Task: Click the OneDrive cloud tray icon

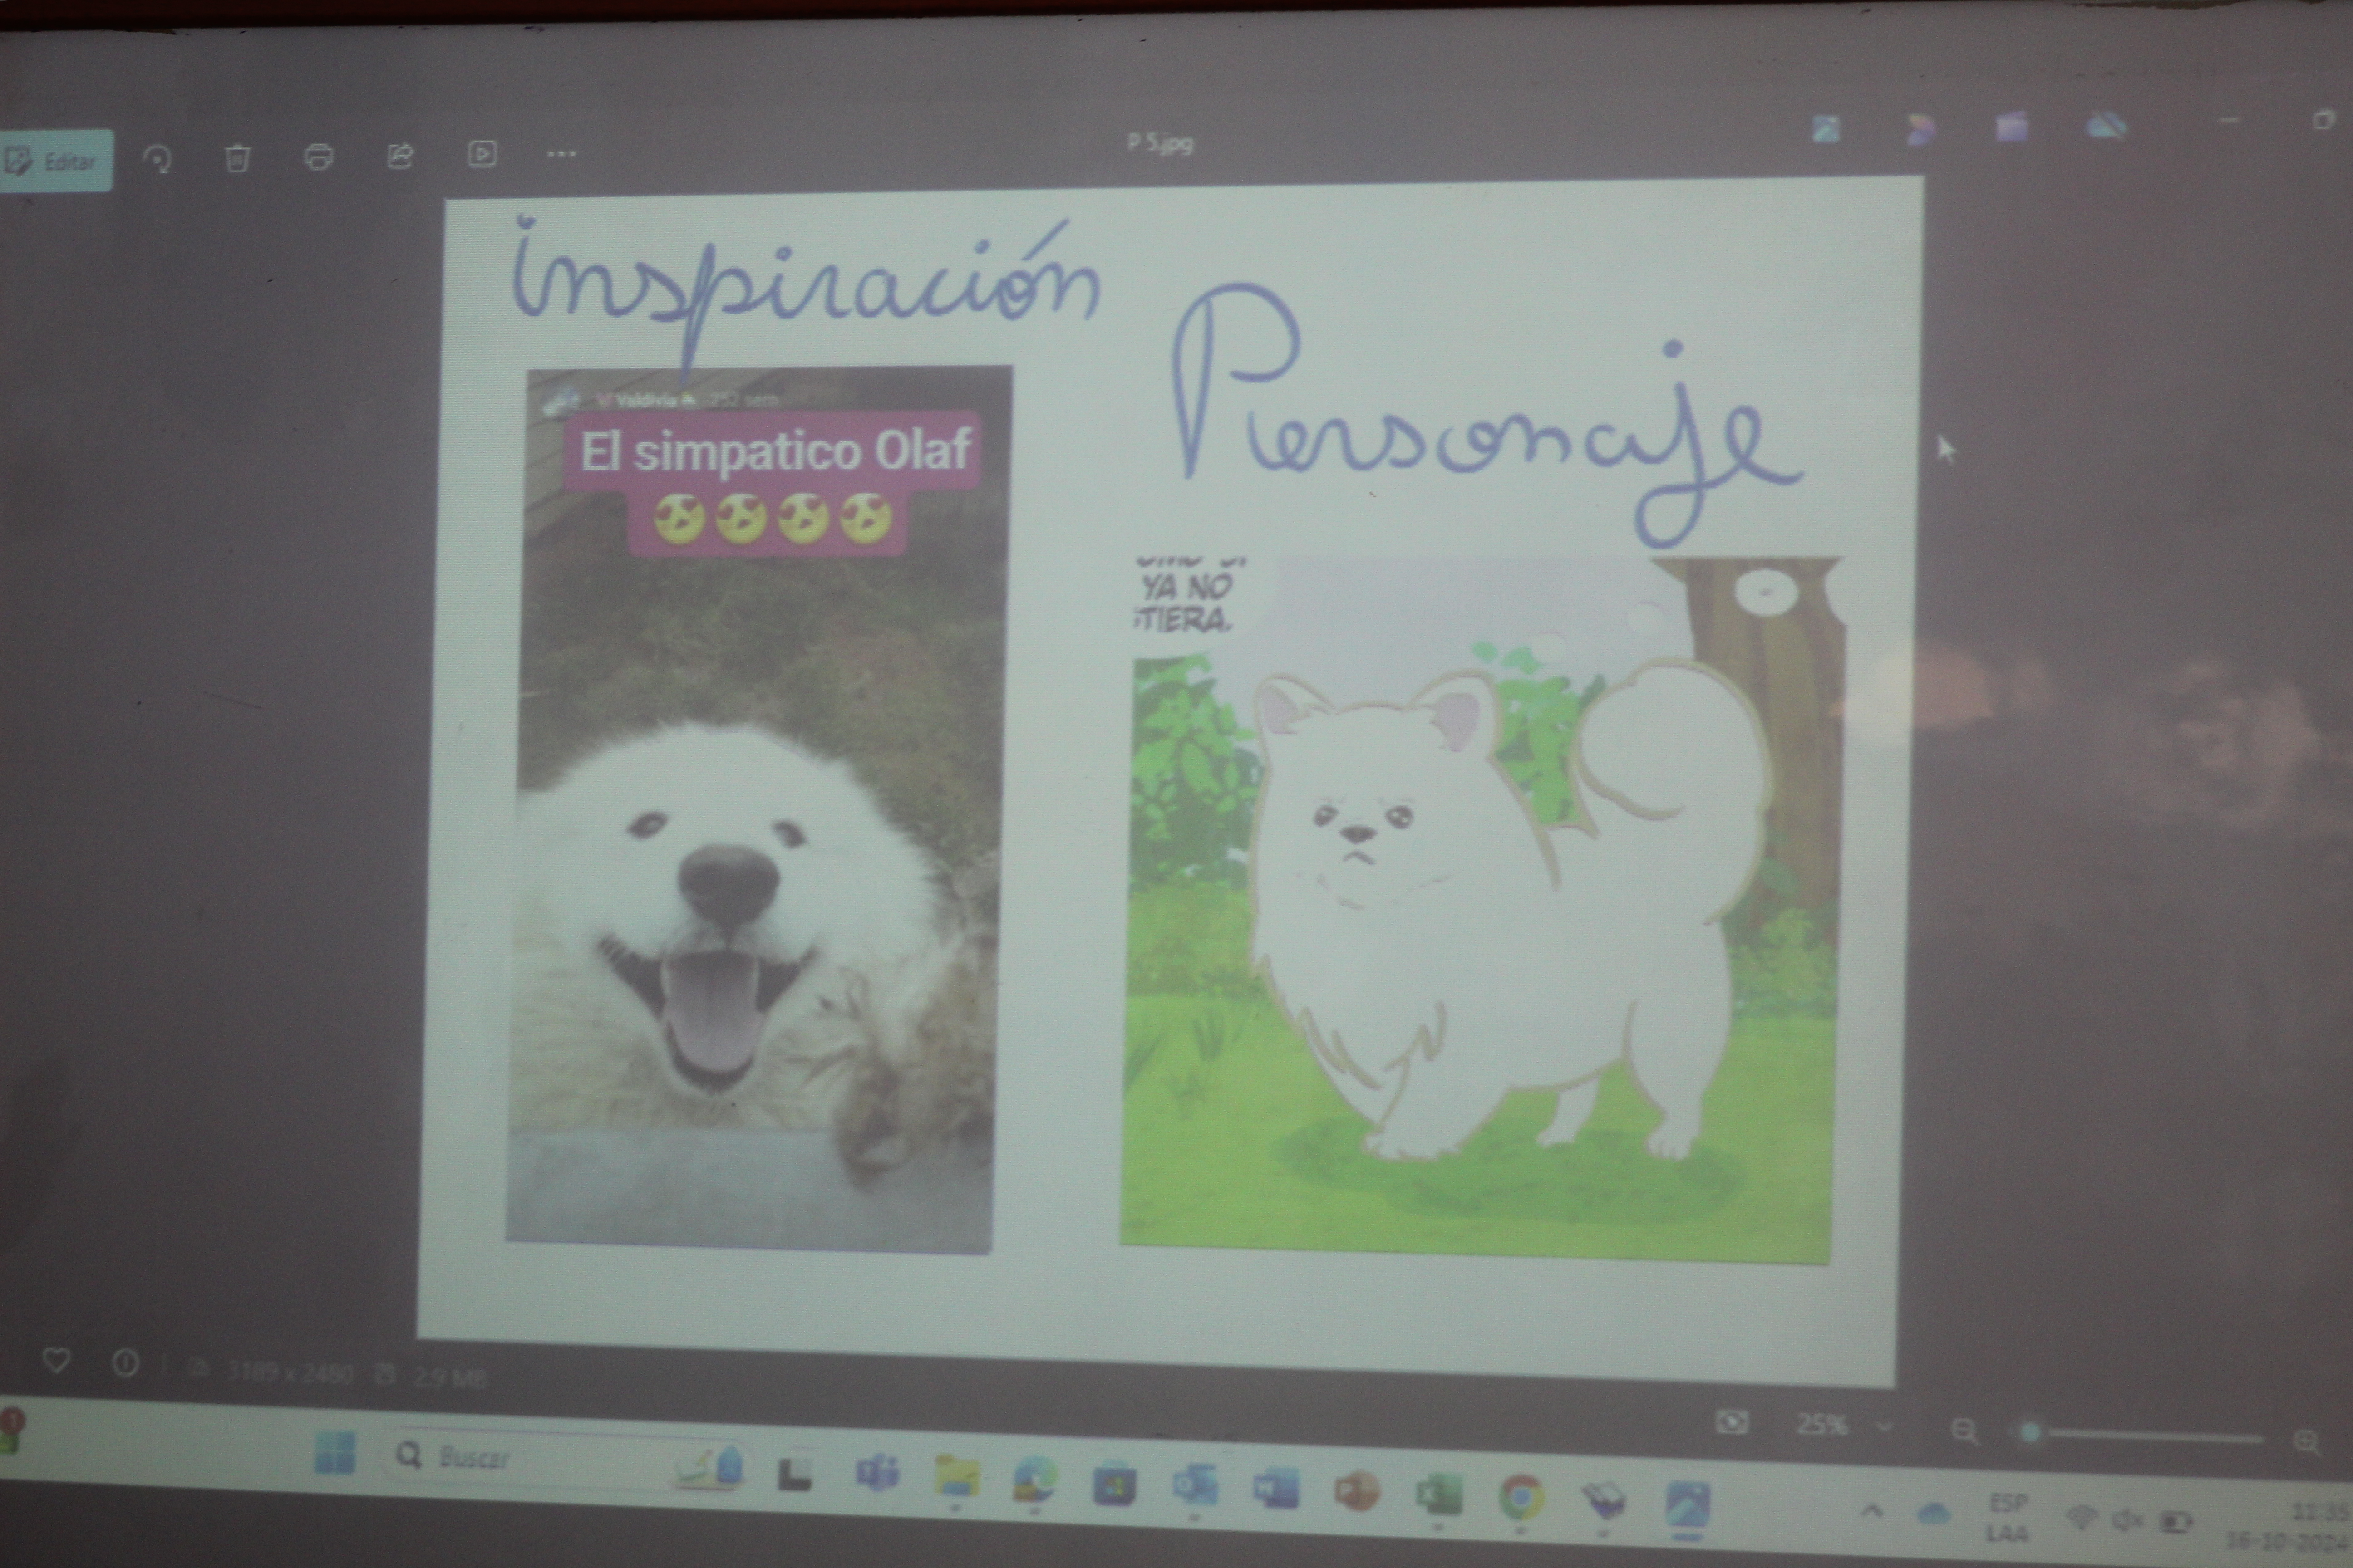Action: coord(1933,1513)
